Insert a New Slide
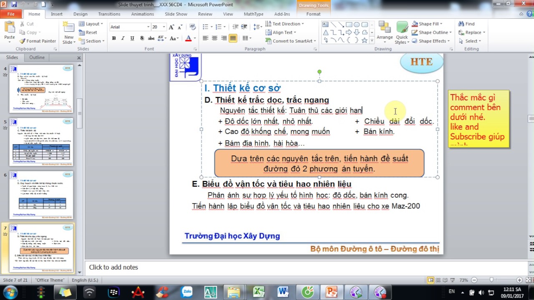Viewport: 534px width, 300px height. [69, 32]
